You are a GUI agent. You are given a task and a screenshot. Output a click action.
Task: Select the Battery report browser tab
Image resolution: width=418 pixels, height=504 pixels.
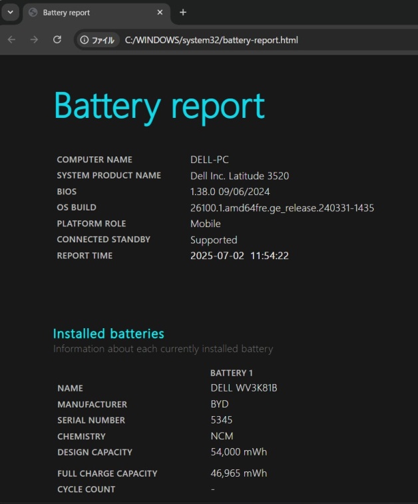tap(97, 13)
